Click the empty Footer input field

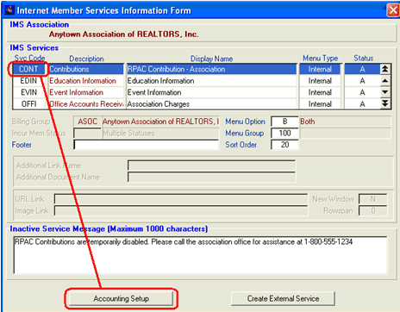[x=147, y=145]
